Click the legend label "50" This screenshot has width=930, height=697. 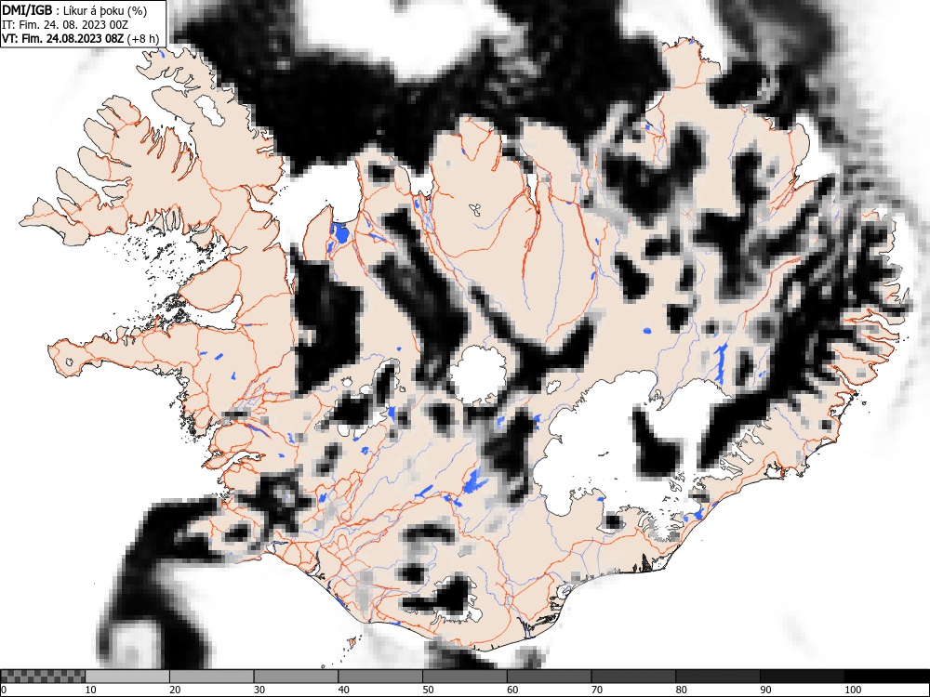tap(428, 690)
